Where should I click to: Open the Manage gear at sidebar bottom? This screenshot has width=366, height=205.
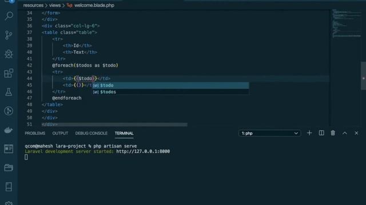tap(9, 203)
